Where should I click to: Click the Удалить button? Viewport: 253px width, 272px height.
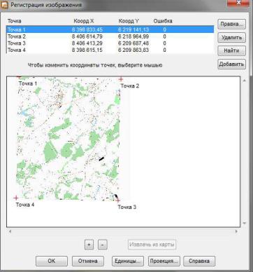coord(231,37)
